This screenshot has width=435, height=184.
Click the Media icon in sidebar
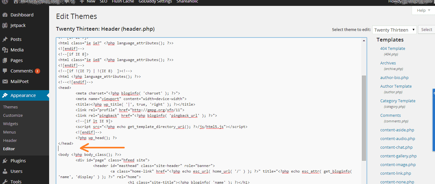click(x=5, y=50)
